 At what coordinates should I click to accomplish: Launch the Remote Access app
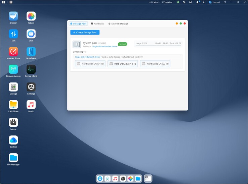click(13, 69)
